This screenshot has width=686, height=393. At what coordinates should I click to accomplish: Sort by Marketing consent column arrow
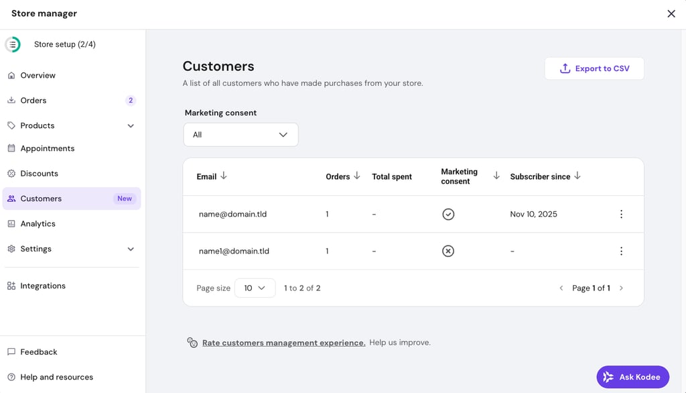[x=496, y=176]
